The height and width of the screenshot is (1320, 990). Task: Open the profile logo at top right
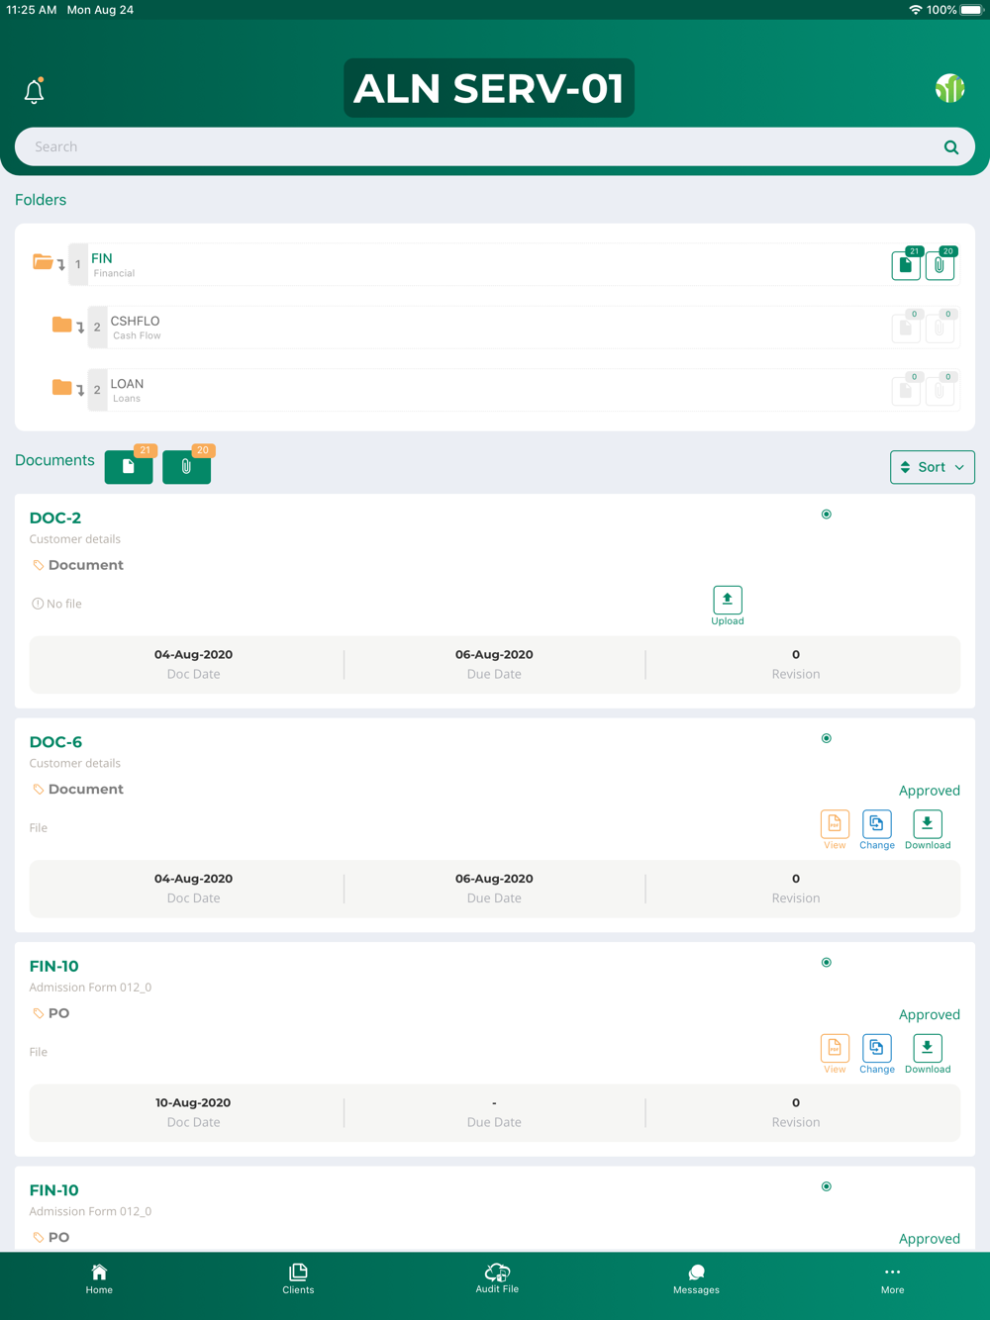[949, 89]
